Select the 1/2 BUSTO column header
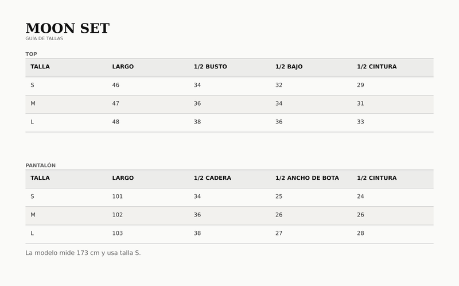Viewport: 459px width, 286px height. [210, 67]
